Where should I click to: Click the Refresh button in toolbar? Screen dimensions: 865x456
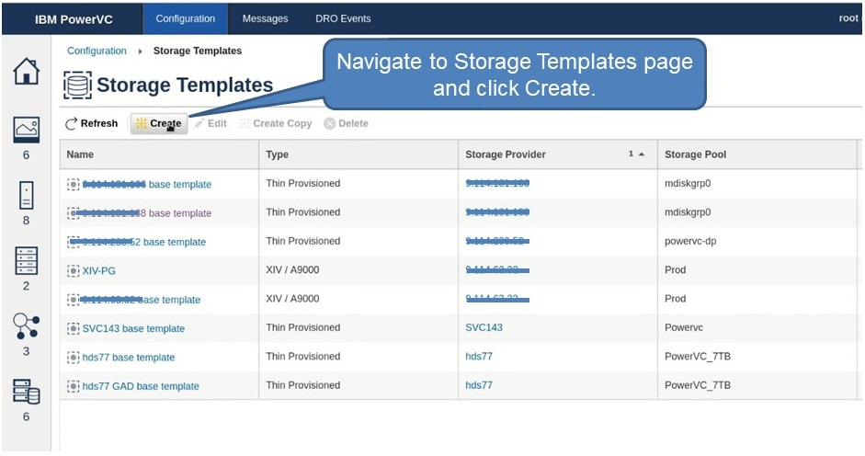click(92, 124)
